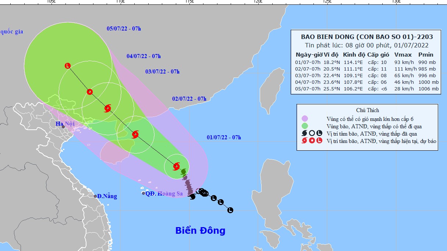Click the forecast storm icon for 02/07/22
The height and width of the screenshot is (251, 447).
click(x=135, y=134)
